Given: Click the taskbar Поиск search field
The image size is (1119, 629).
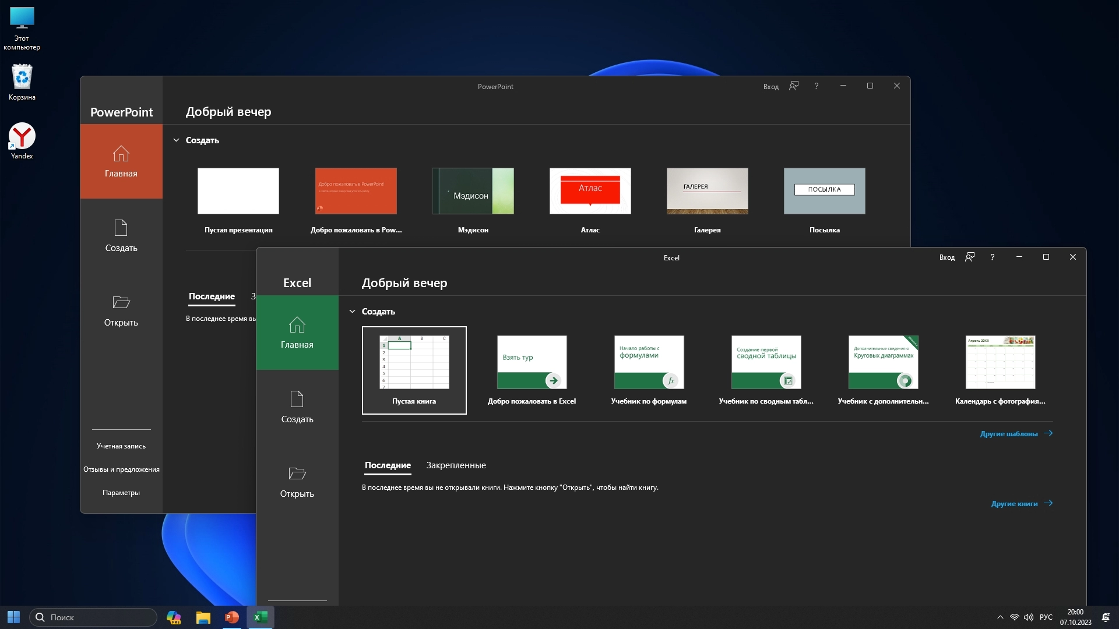Looking at the screenshot, I should [93, 617].
